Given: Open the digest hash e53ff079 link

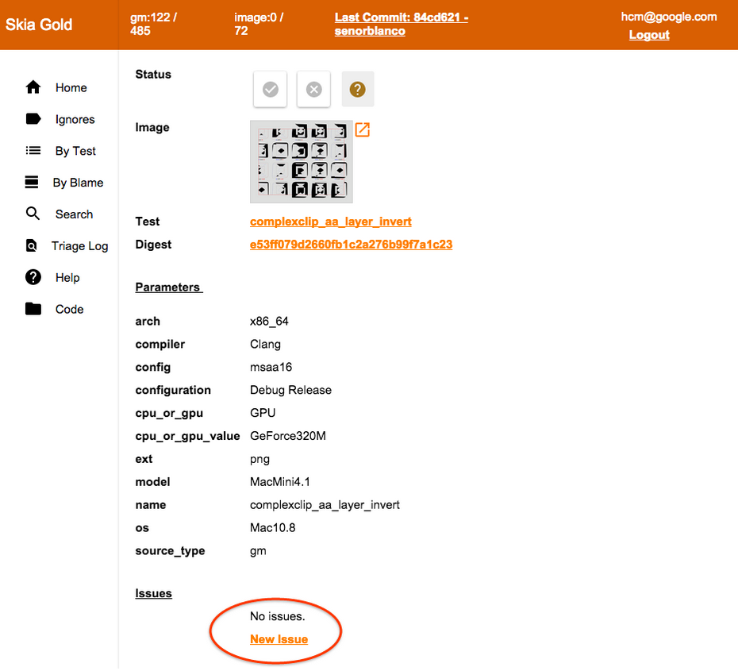Looking at the screenshot, I should (351, 245).
